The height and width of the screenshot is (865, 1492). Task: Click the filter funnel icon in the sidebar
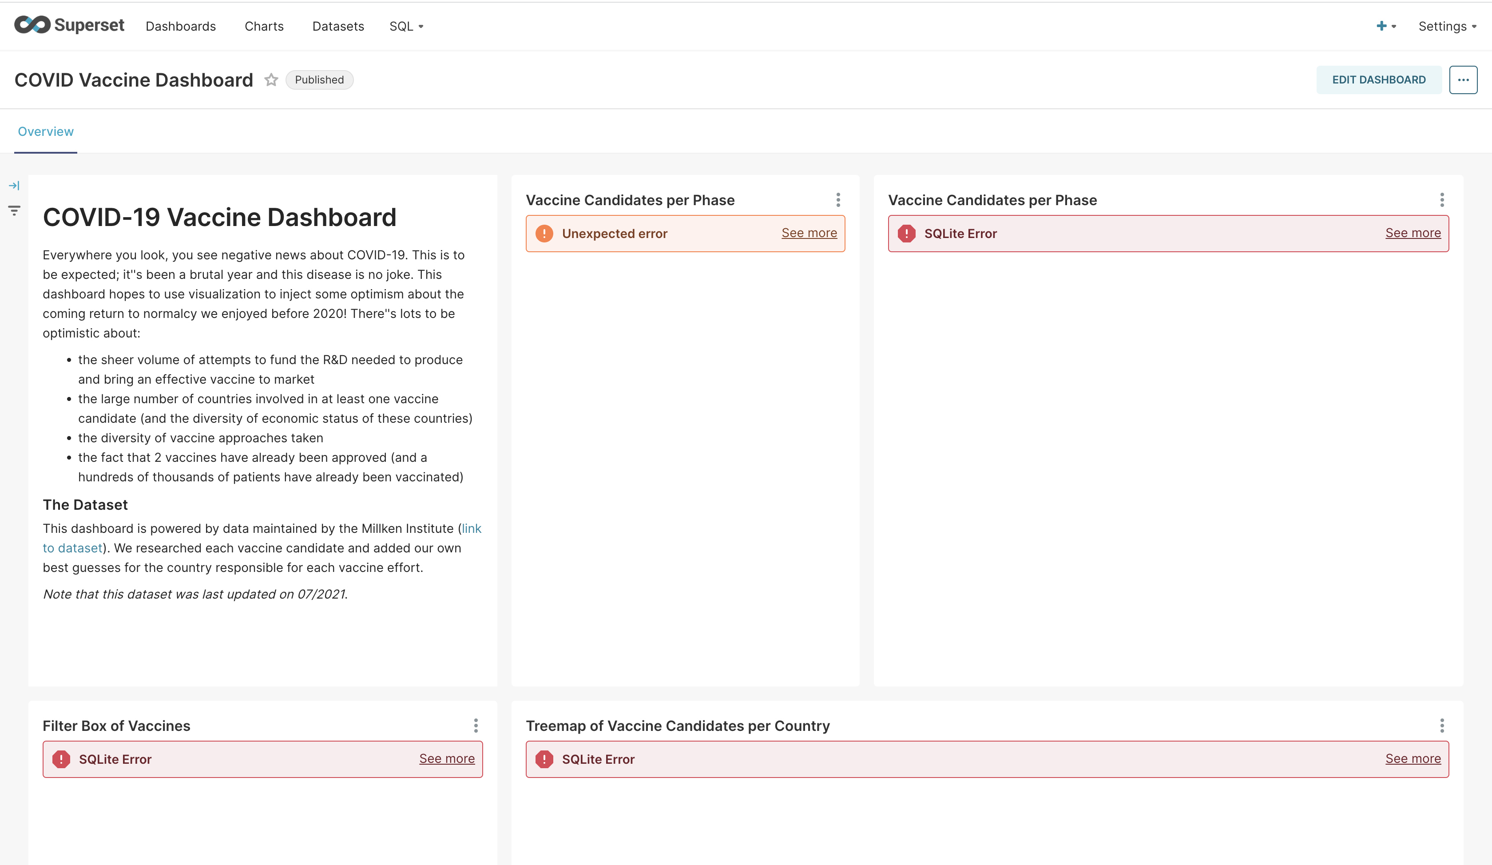point(14,210)
